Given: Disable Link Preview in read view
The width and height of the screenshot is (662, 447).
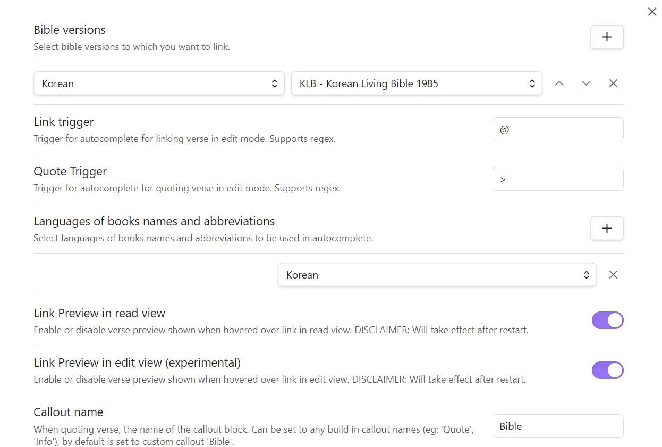Looking at the screenshot, I should click(x=607, y=321).
